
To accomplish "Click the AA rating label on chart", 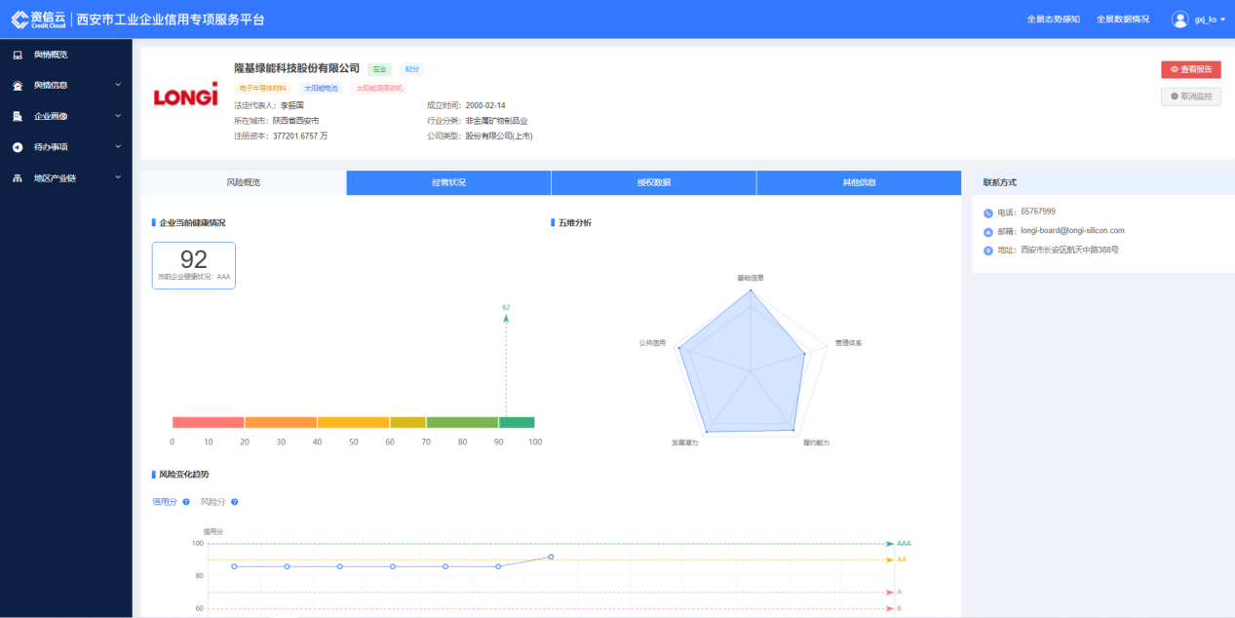I will pos(902,560).
